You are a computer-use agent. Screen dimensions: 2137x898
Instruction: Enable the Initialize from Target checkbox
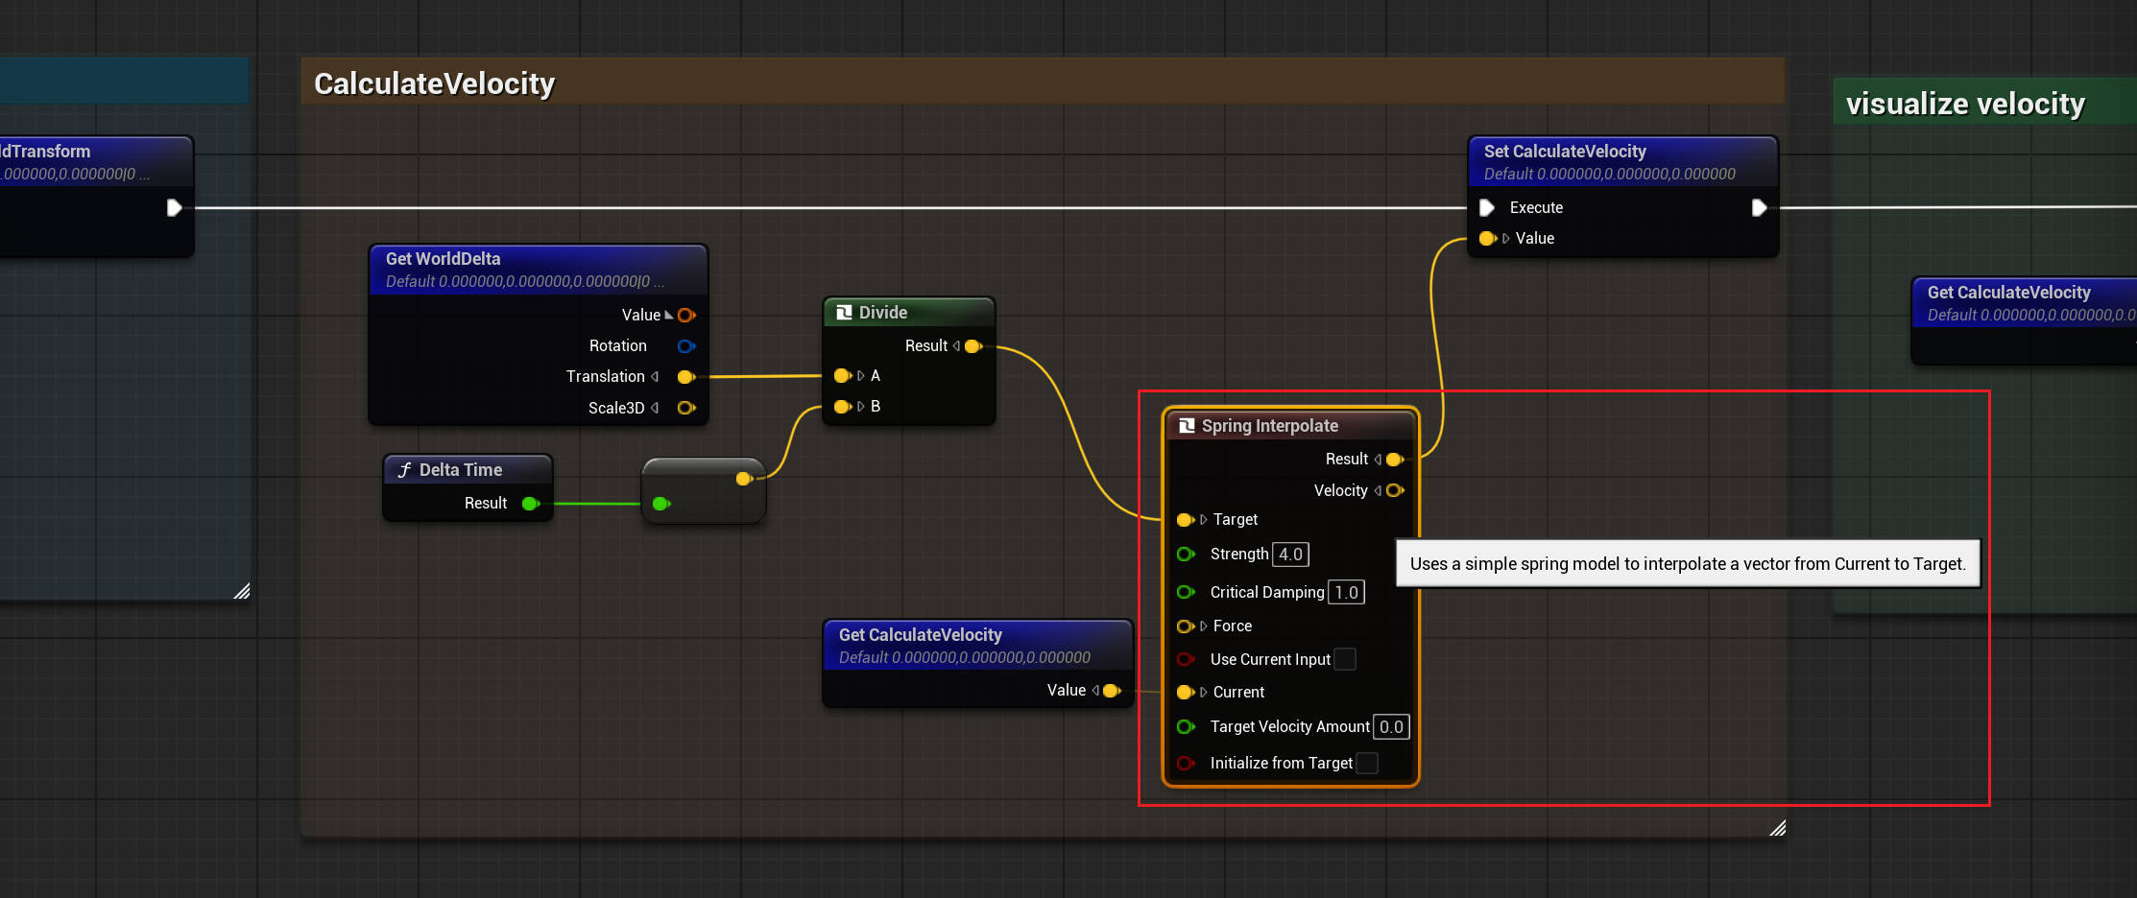point(1367,763)
